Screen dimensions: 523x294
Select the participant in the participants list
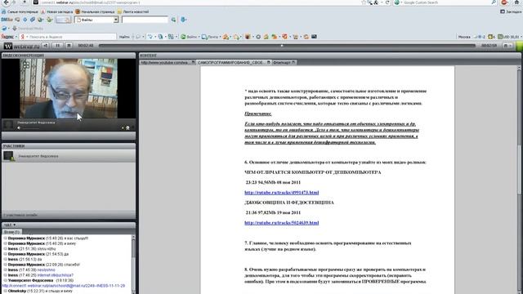pos(69,156)
